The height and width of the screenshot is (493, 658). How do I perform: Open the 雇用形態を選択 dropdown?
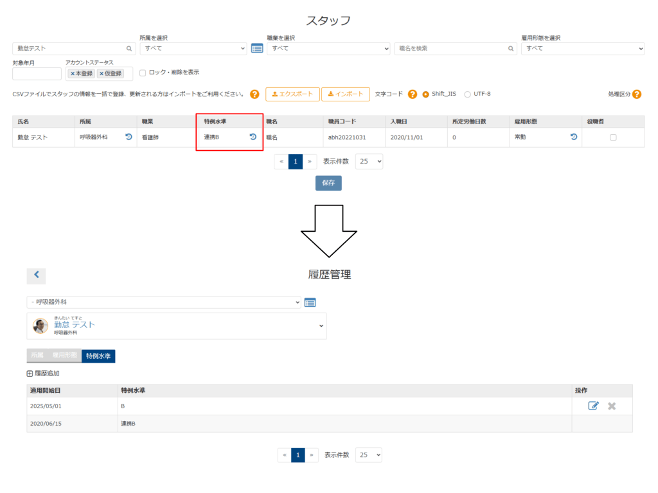(582, 48)
